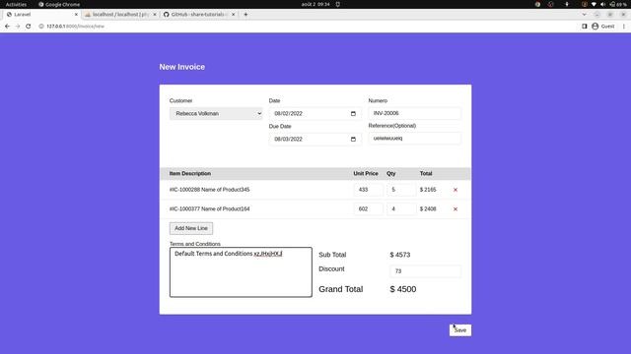View site information icon in address bar

coord(41,27)
